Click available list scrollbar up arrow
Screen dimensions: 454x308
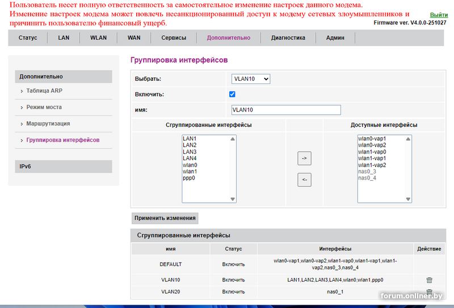point(408,139)
